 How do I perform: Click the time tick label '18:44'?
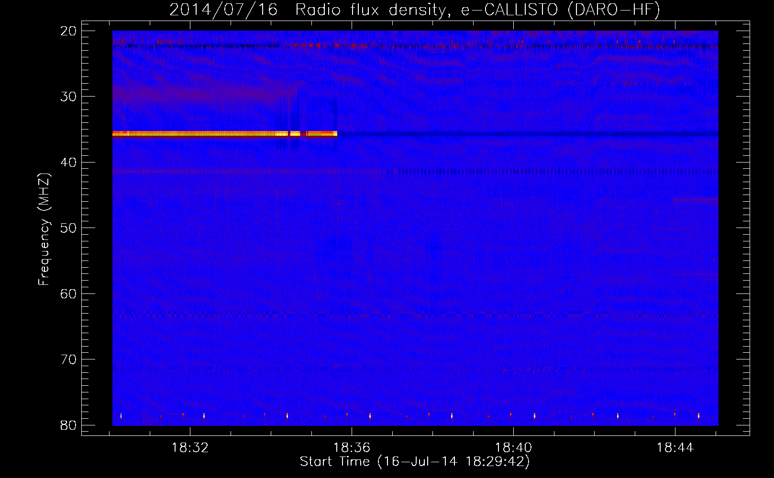pyautogui.click(x=675, y=448)
